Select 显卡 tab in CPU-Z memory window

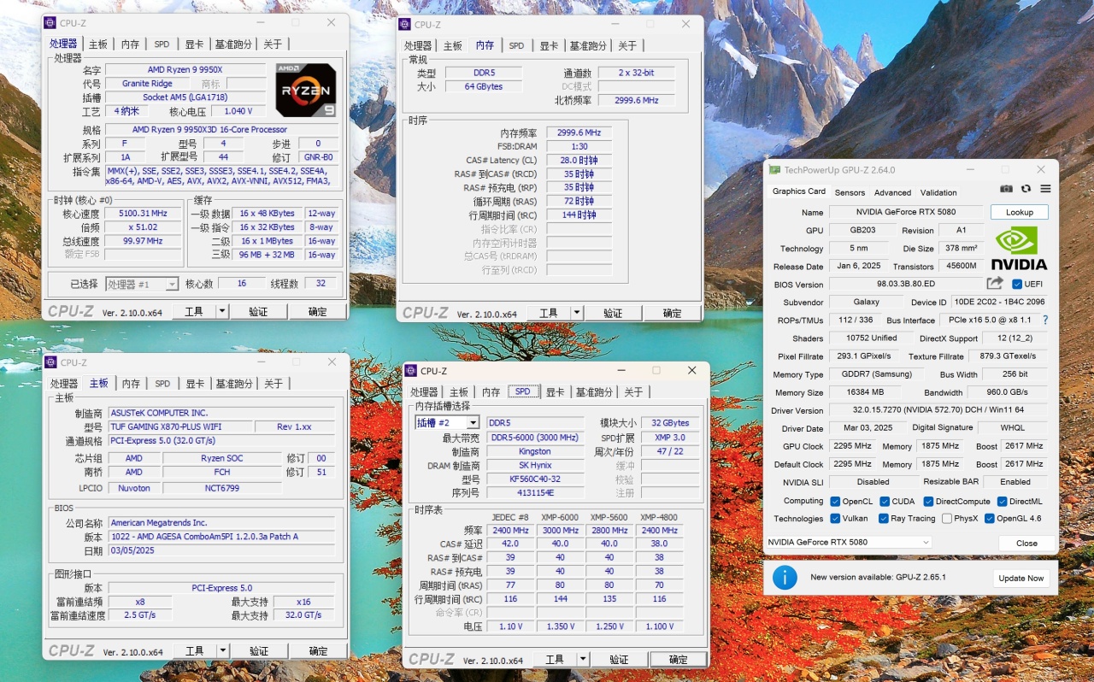pyautogui.click(x=550, y=46)
